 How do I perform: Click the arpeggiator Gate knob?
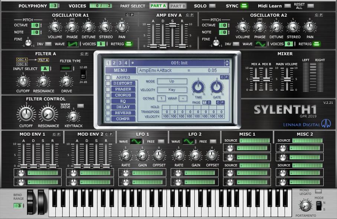[217, 87]
